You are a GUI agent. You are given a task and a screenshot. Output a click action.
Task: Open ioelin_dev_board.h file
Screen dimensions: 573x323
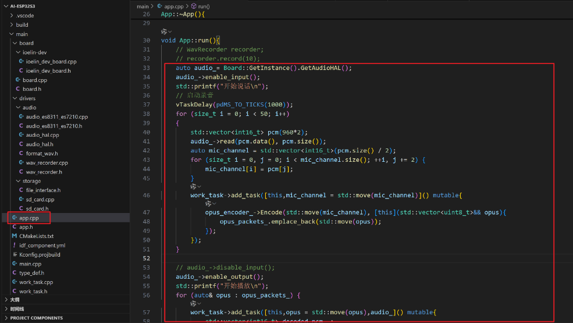click(x=48, y=70)
